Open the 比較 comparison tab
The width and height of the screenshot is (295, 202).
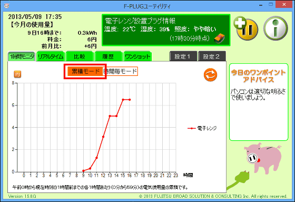point(80,56)
